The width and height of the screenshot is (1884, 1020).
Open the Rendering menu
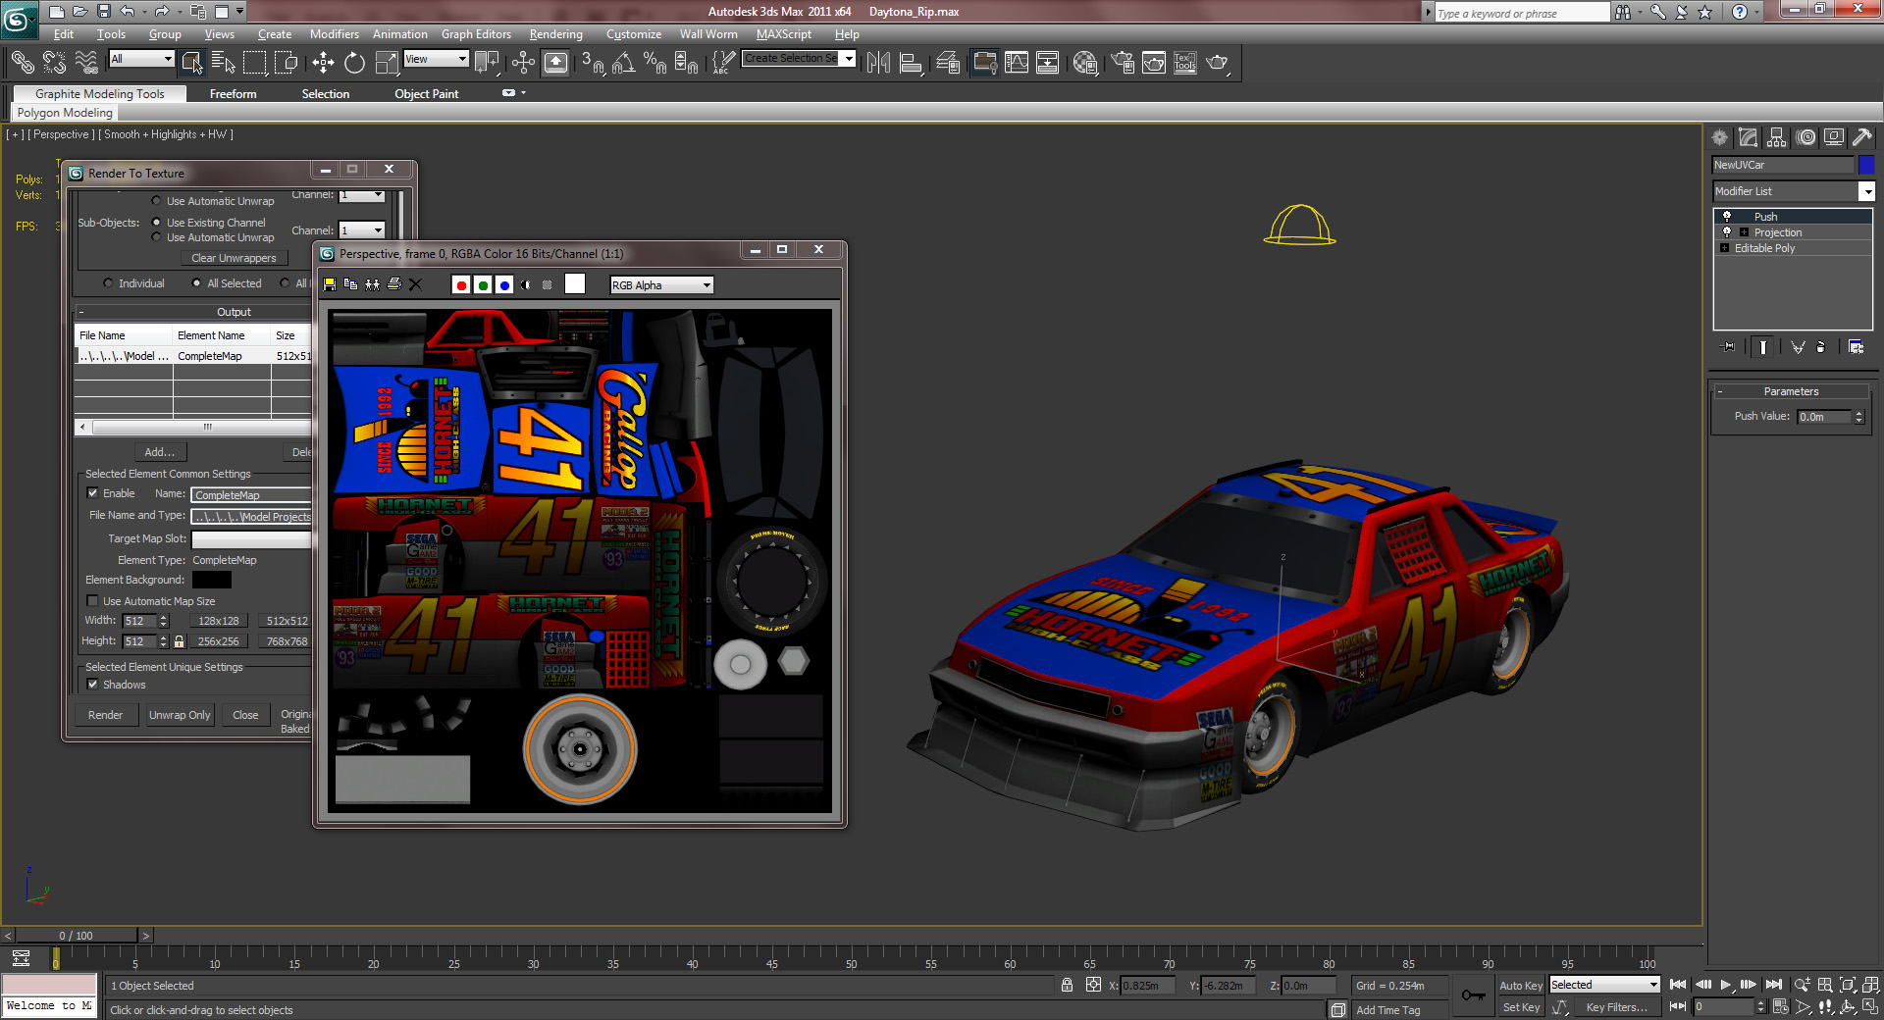(555, 34)
